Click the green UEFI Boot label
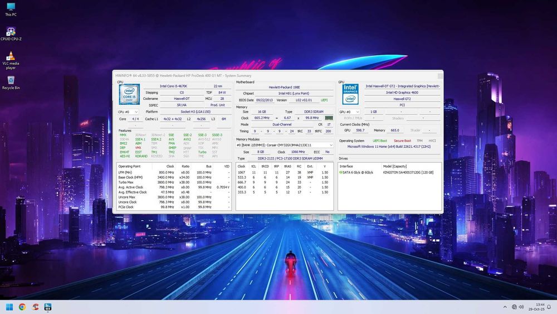Viewport: 557px width, 314px height. pyautogui.click(x=380, y=141)
